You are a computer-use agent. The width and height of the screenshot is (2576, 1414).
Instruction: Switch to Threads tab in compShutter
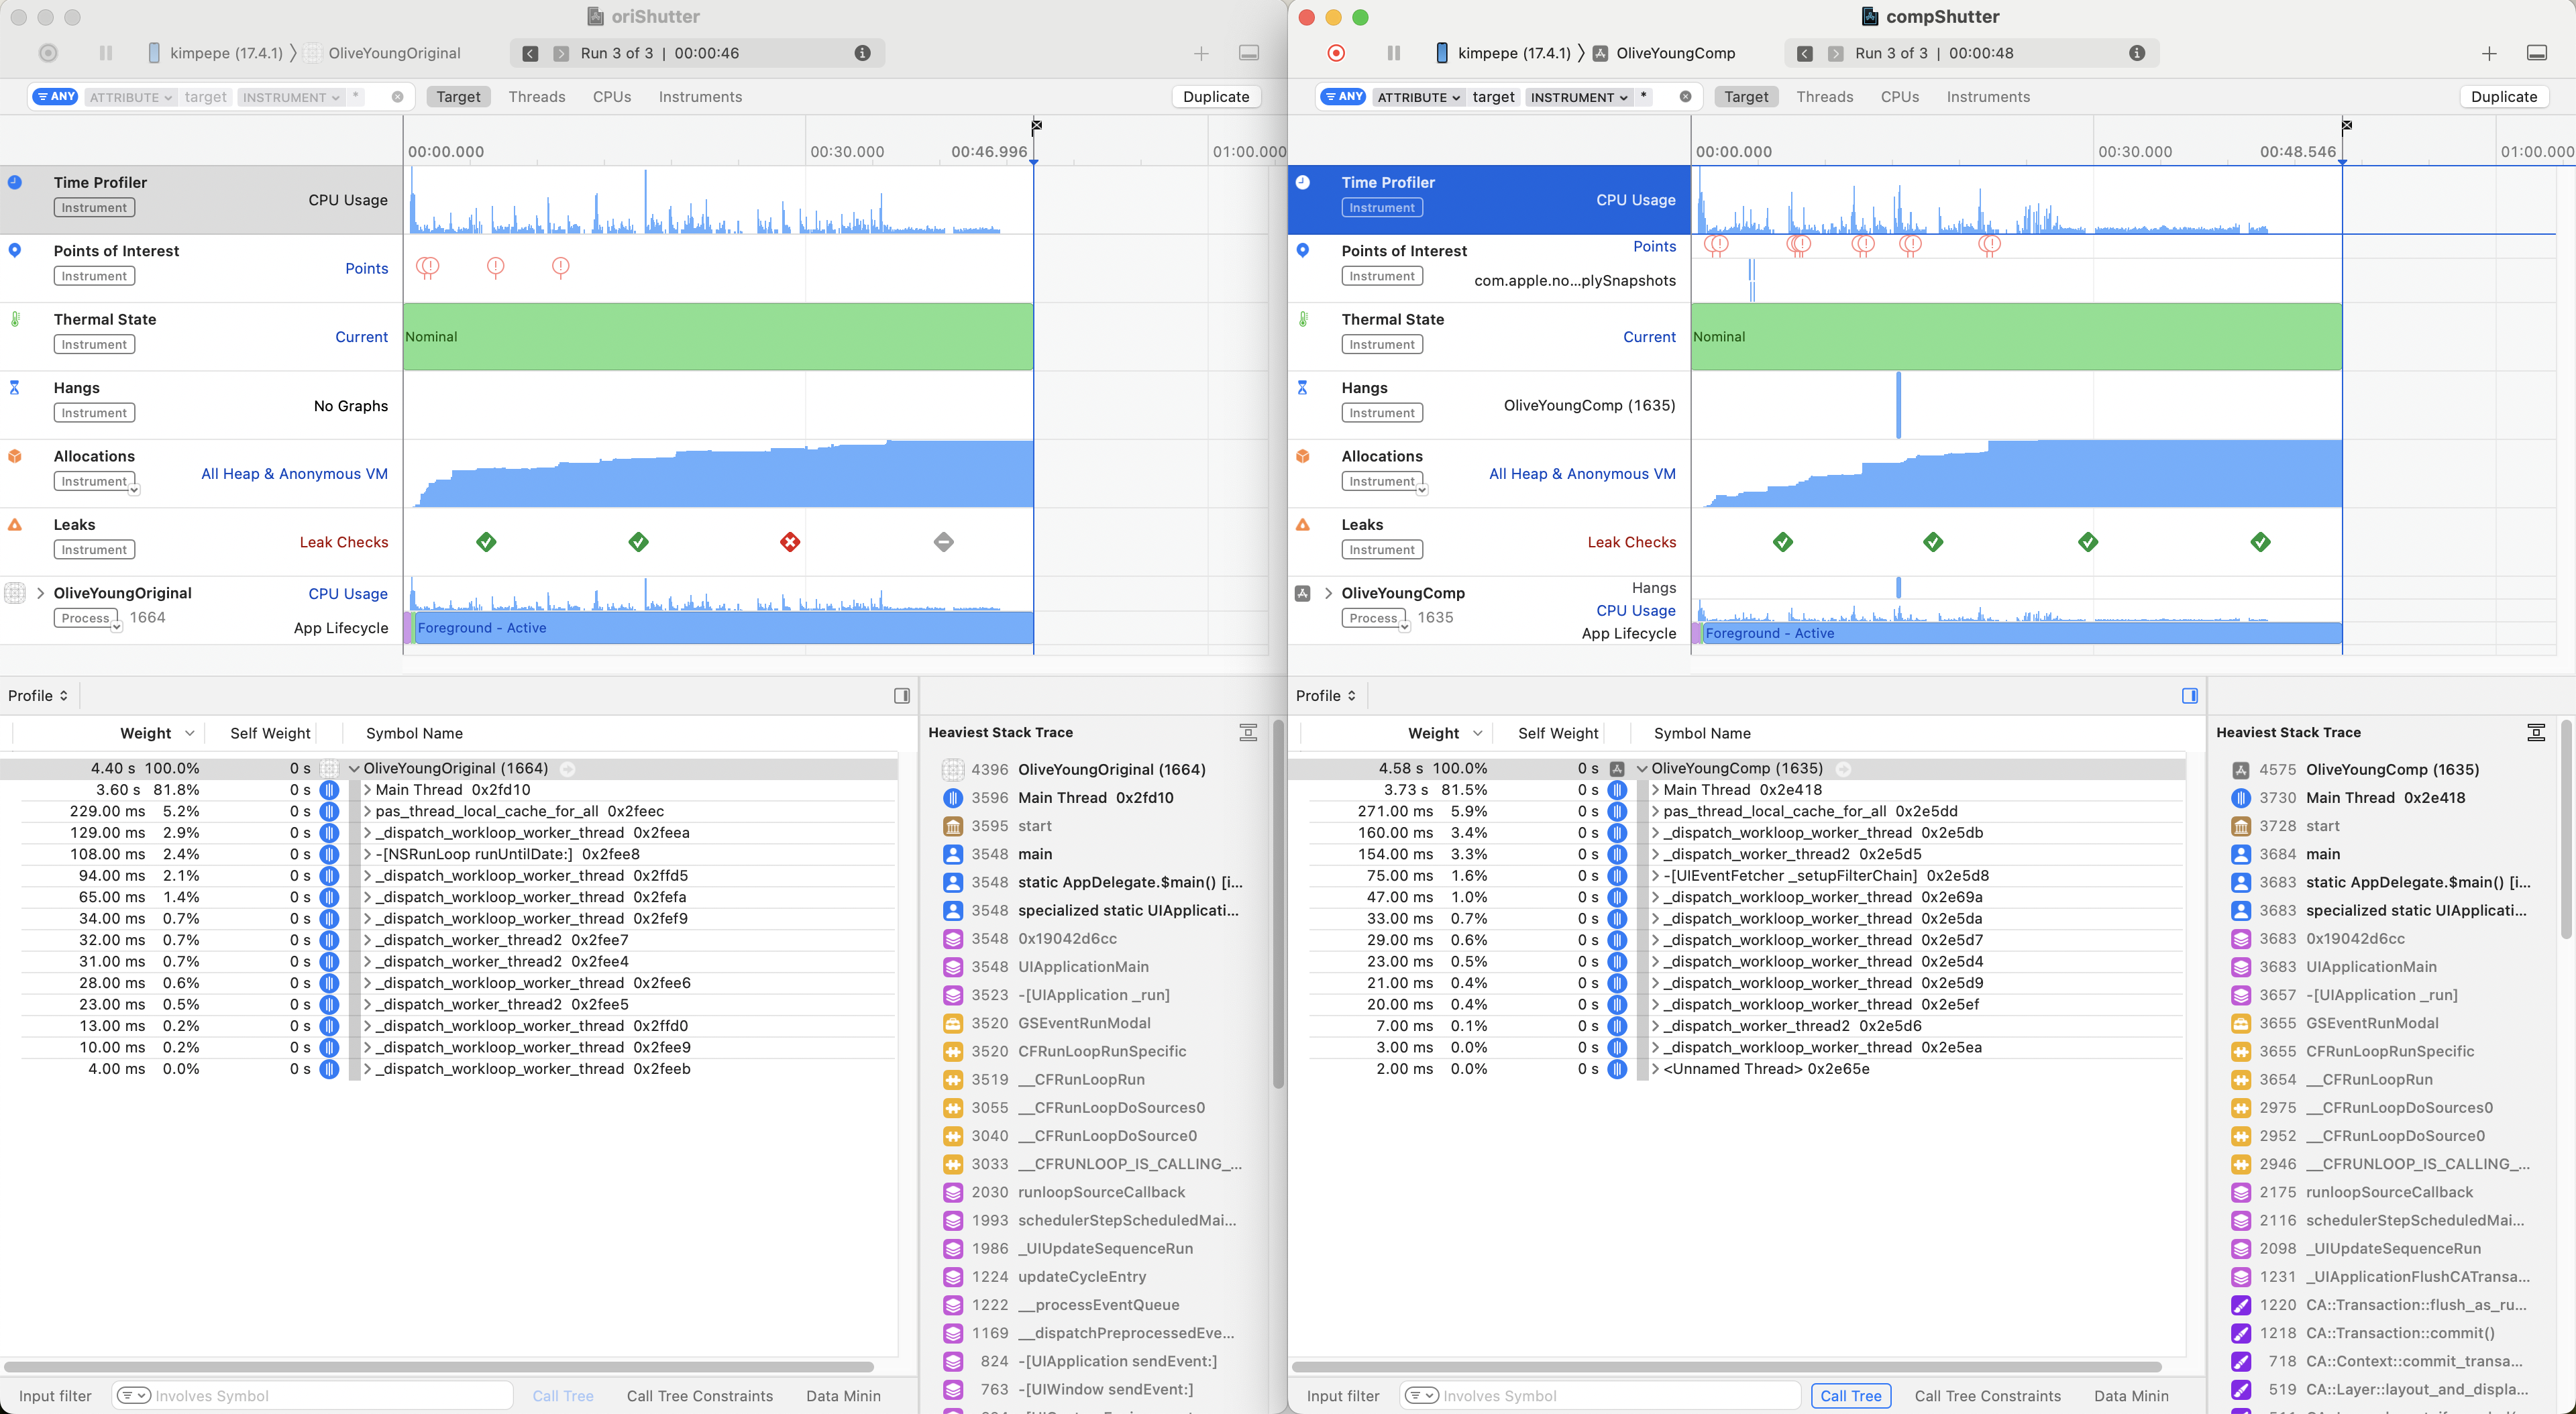click(x=1824, y=97)
